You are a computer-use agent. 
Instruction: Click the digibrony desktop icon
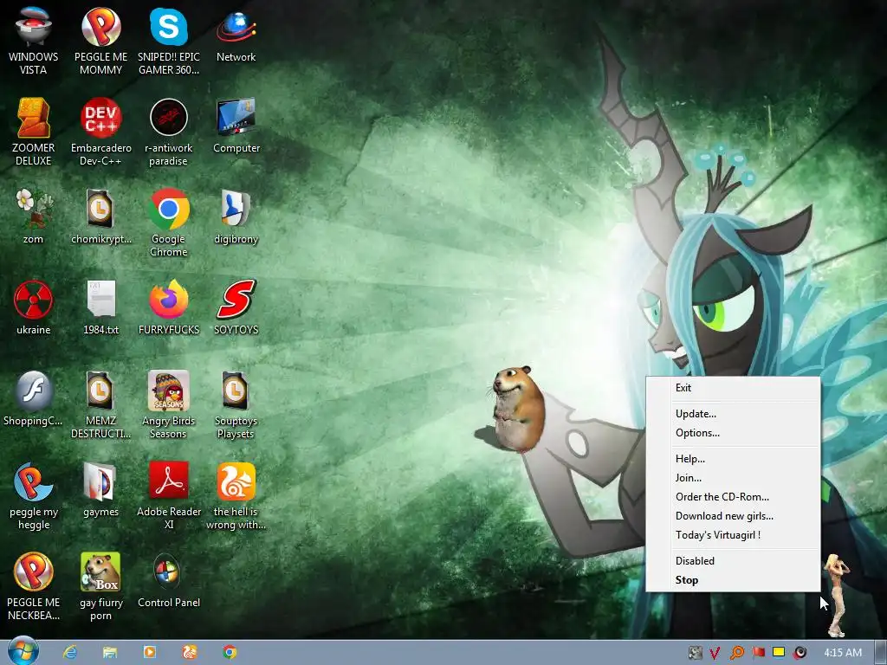pos(236,216)
